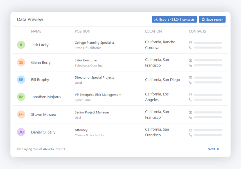Click the download icon on Export button
Screen dimensions: 241x169
156,19
